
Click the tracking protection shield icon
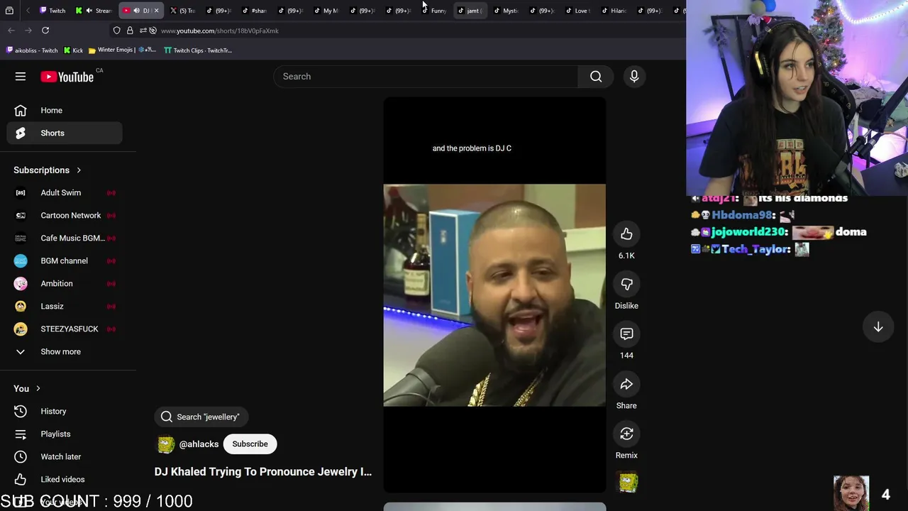pyautogui.click(x=117, y=31)
